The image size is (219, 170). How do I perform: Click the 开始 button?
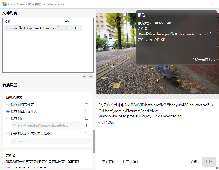pyautogui.click(x=209, y=162)
